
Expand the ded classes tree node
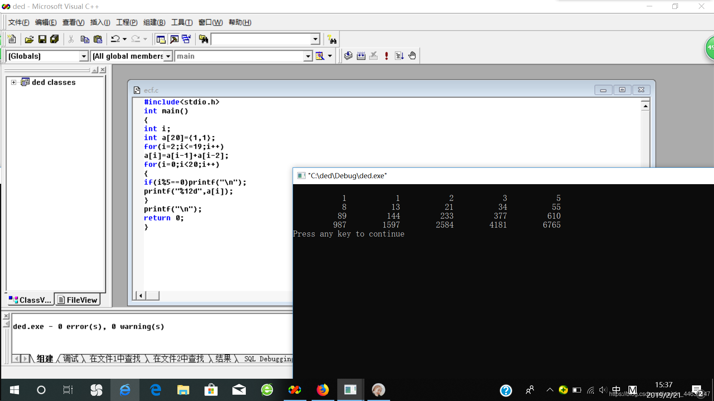(14, 82)
